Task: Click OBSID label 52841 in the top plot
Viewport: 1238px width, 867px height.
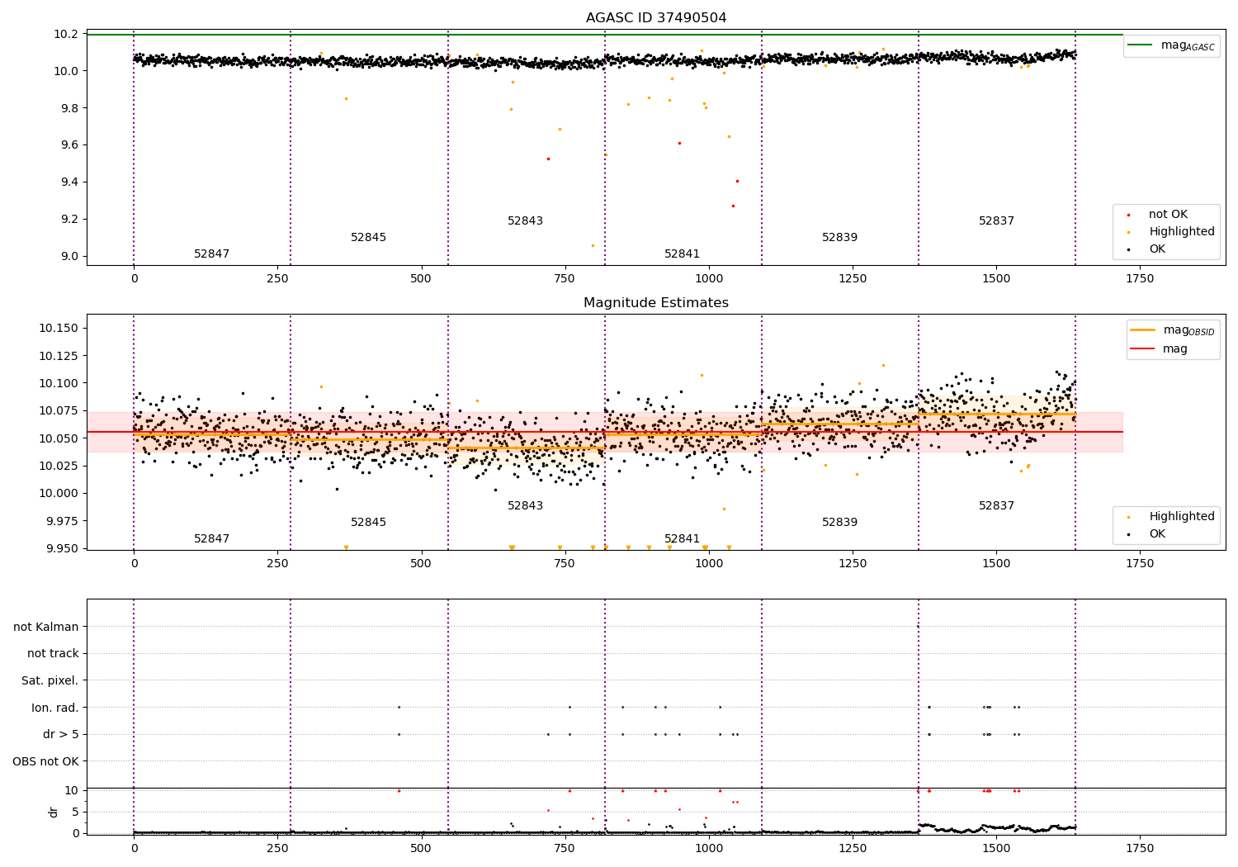Action: [x=682, y=254]
